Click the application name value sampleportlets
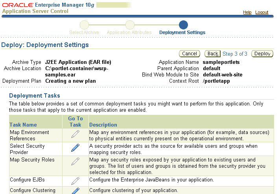 [x=221, y=62]
